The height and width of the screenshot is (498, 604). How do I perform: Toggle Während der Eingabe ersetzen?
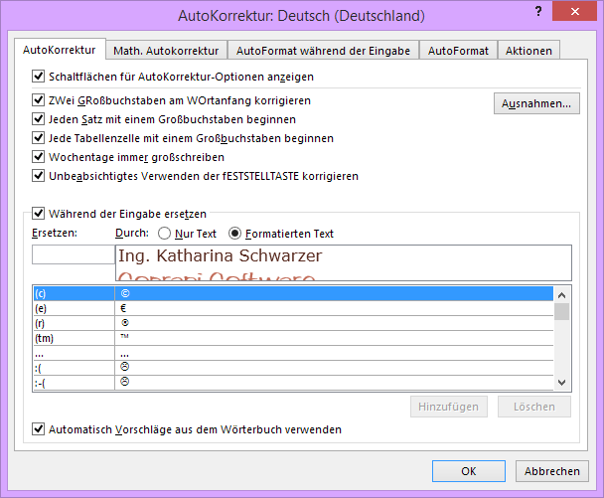[x=39, y=213]
